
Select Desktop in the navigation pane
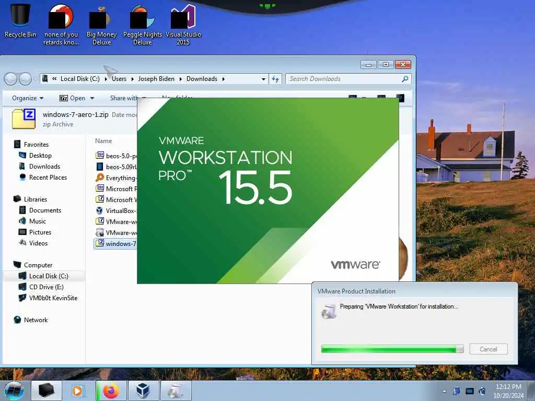point(40,156)
